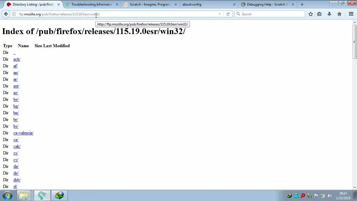Click the red circular tray icon

303,196
